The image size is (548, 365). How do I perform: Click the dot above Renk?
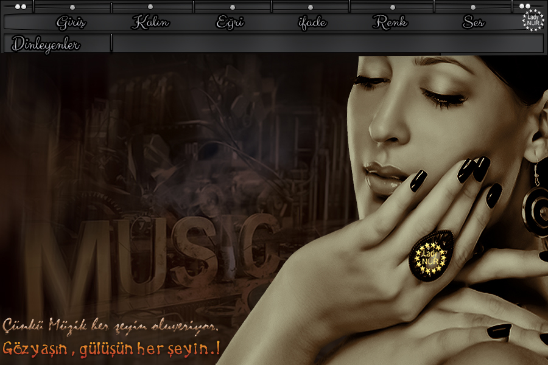(x=392, y=7)
